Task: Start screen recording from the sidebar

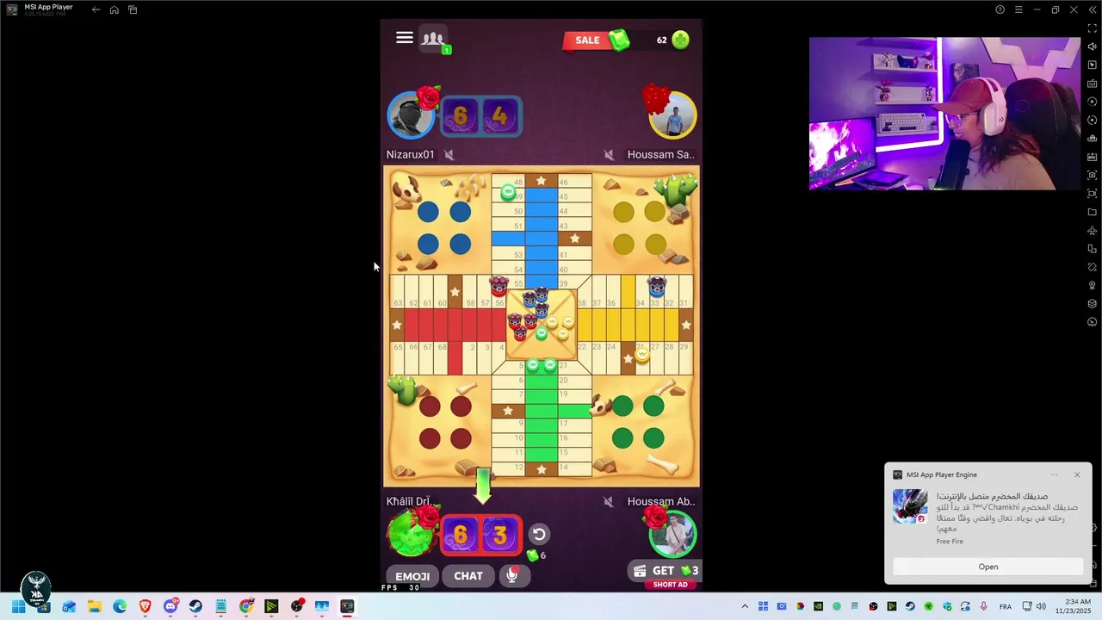Action: pos(1092,194)
